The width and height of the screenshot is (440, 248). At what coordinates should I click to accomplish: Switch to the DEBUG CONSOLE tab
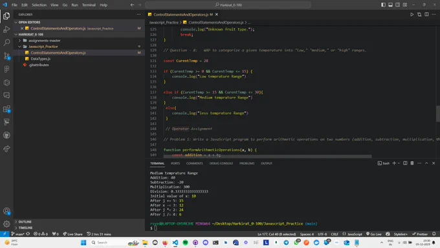[221, 163]
